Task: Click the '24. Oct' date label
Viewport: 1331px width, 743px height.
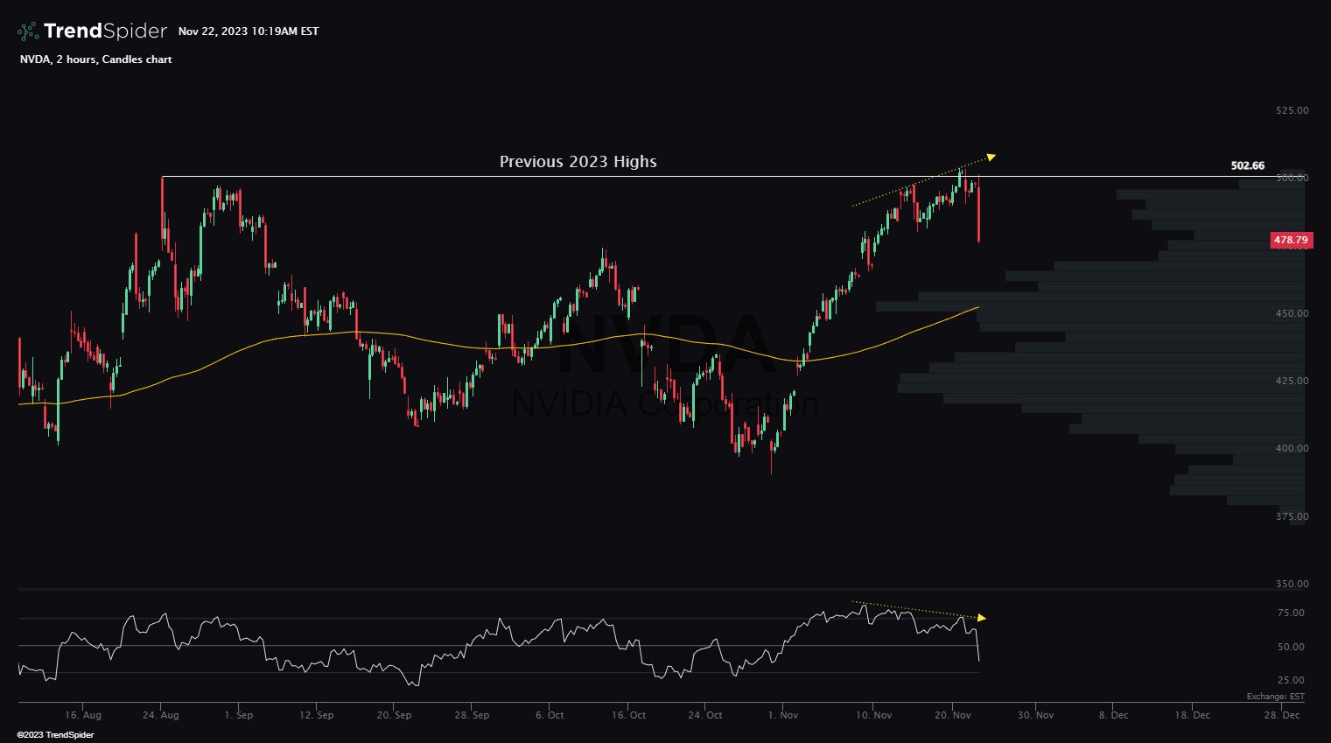Action: (x=705, y=715)
